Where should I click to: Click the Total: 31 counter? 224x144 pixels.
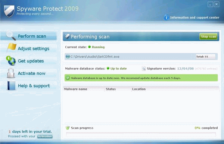pyautogui.click(x=205, y=57)
